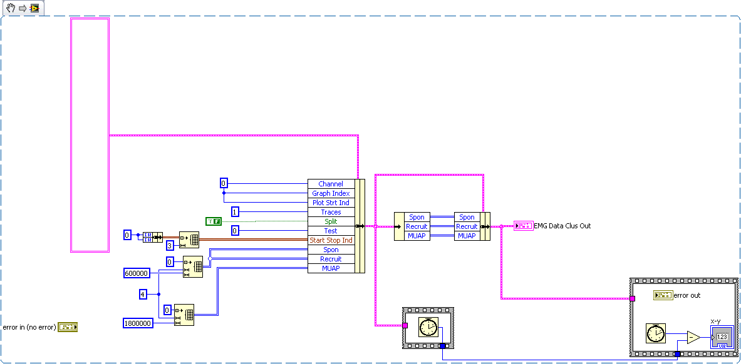The image size is (741, 364).
Task: Select Recruit in the Unbundle By Name node
Action: (417, 226)
